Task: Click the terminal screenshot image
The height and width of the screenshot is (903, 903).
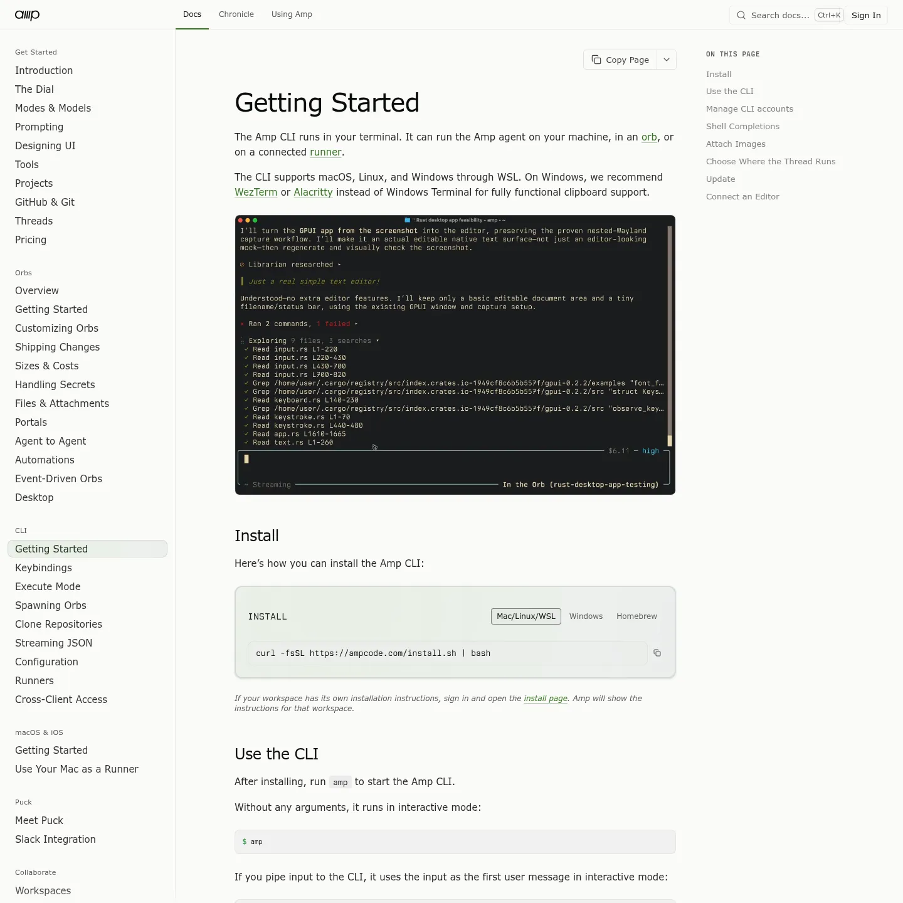Action: click(455, 355)
